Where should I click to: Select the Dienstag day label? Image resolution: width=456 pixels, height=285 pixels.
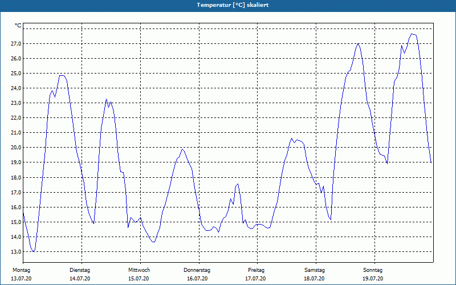pyautogui.click(x=80, y=270)
